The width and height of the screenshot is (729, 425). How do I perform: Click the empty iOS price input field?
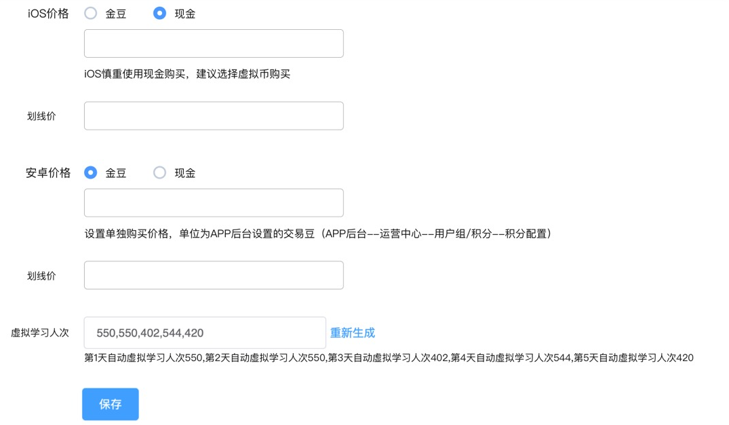pyautogui.click(x=213, y=43)
